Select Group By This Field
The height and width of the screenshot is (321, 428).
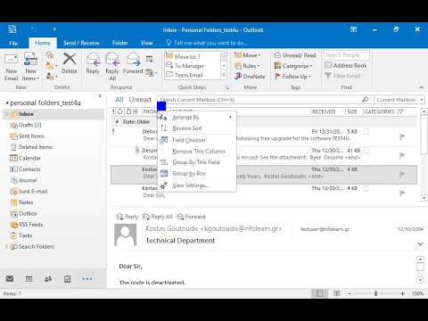tap(197, 162)
